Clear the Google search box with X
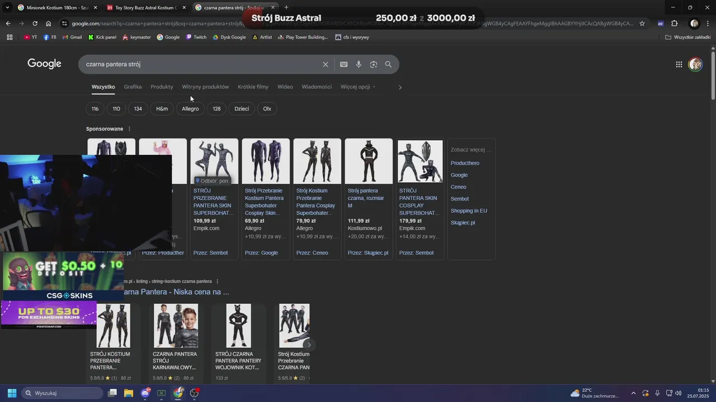 click(326, 64)
